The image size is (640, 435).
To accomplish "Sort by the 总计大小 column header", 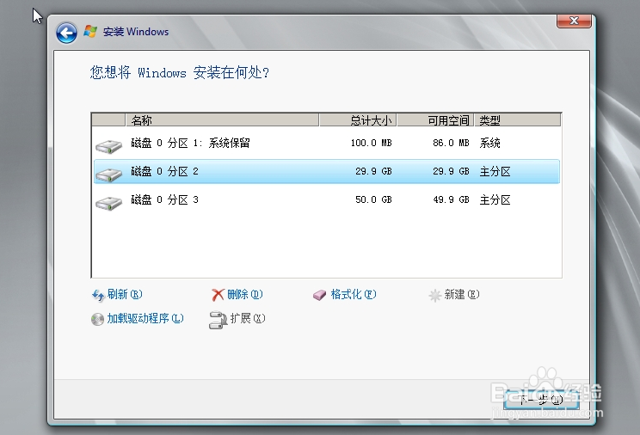I will [x=358, y=120].
